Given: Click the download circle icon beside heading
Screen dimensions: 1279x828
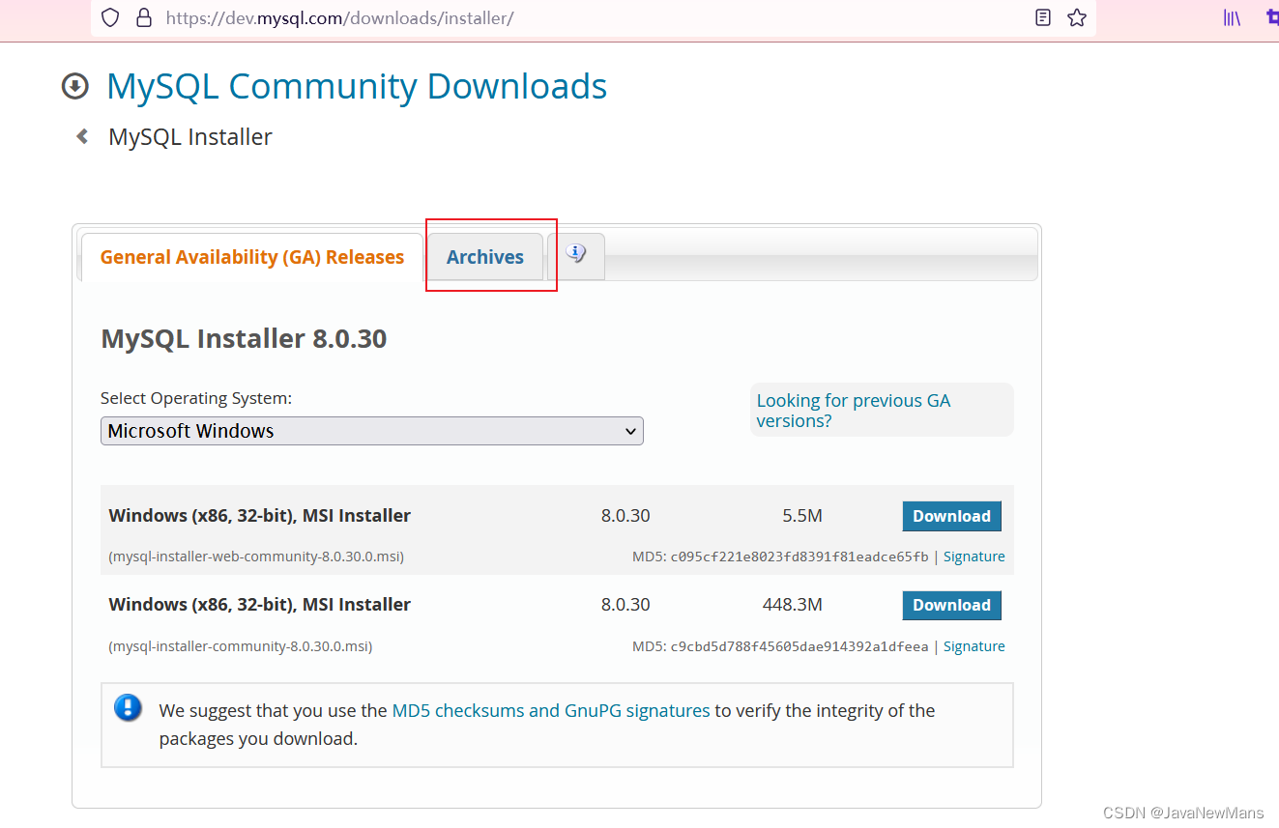Looking at the screenshot, I should (74, 87).
